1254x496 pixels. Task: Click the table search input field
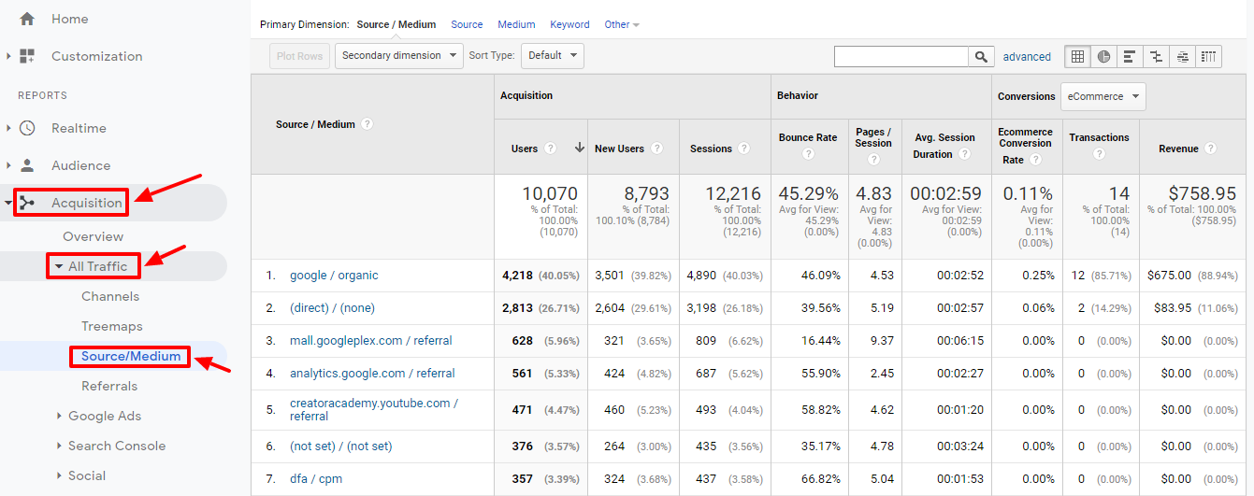901,57
